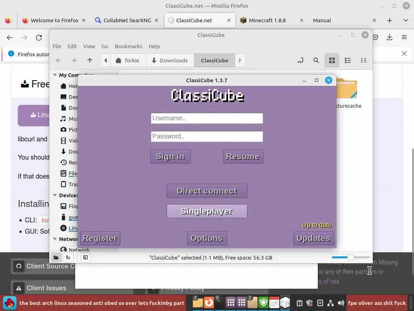The width and height of the screenshot is (414, 311).
Task: Open the Edit menu in file manager
Action: 72,46
